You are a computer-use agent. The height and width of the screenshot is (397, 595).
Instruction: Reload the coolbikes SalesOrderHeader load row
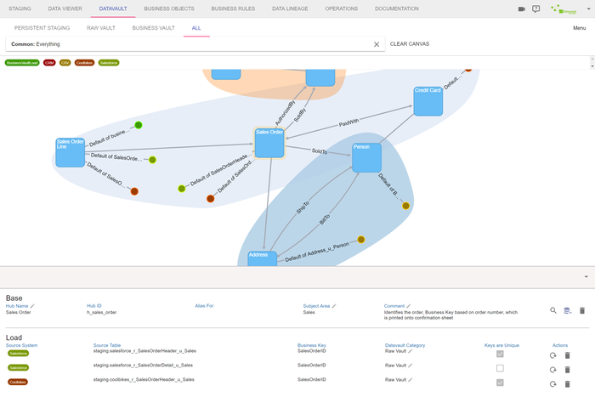(552, 384)
